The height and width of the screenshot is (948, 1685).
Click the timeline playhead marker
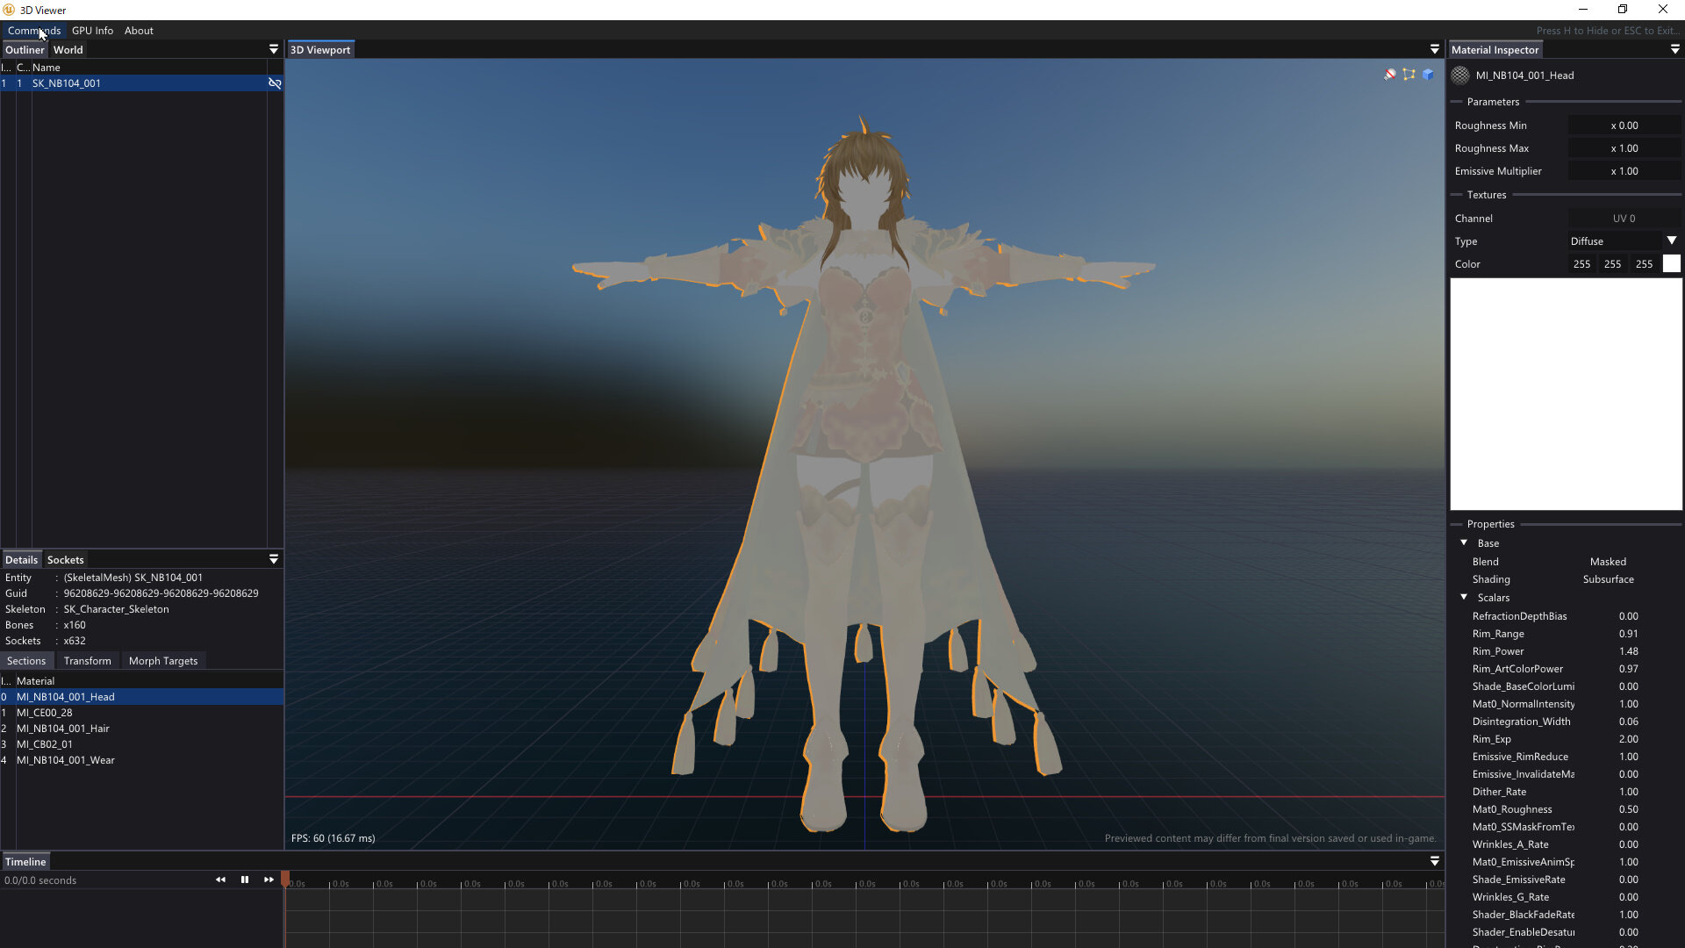285,879
